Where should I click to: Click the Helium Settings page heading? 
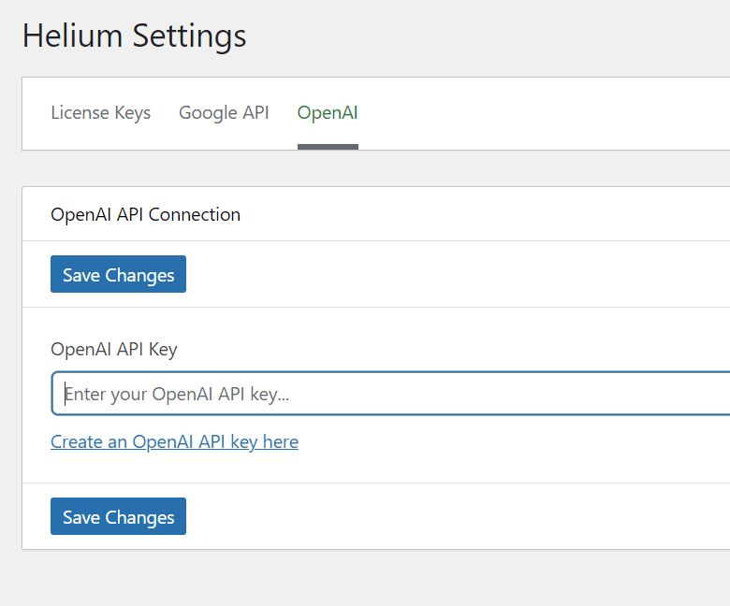[134, 36]
